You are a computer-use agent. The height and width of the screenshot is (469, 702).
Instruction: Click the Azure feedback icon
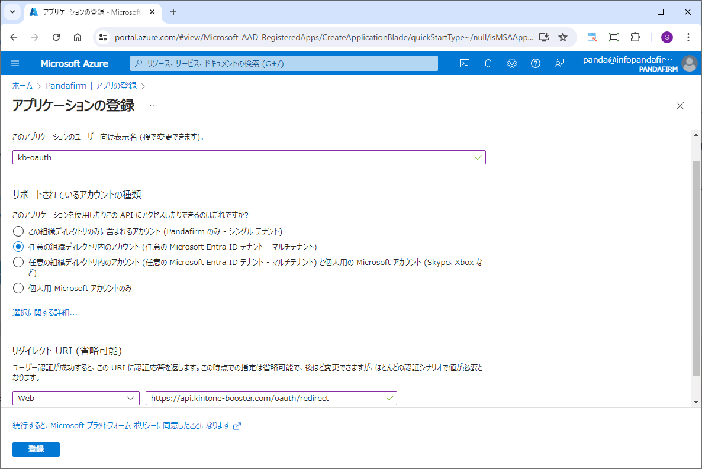coord(559,63)
